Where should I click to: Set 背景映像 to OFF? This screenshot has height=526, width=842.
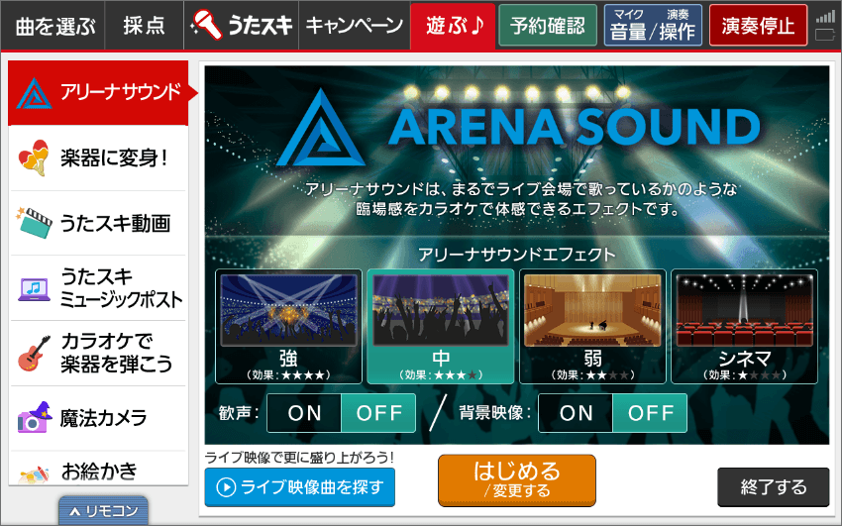(650, 413)
